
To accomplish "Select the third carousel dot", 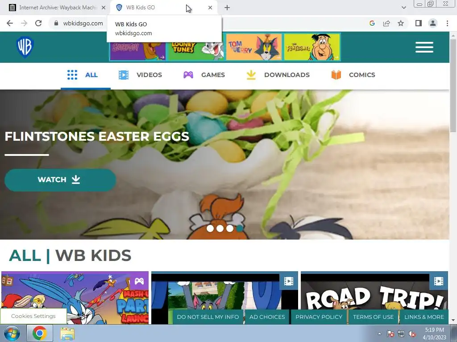I will click(230, 228).
